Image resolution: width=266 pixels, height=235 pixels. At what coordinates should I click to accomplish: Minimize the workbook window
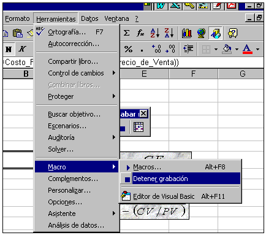pos(249,18)
